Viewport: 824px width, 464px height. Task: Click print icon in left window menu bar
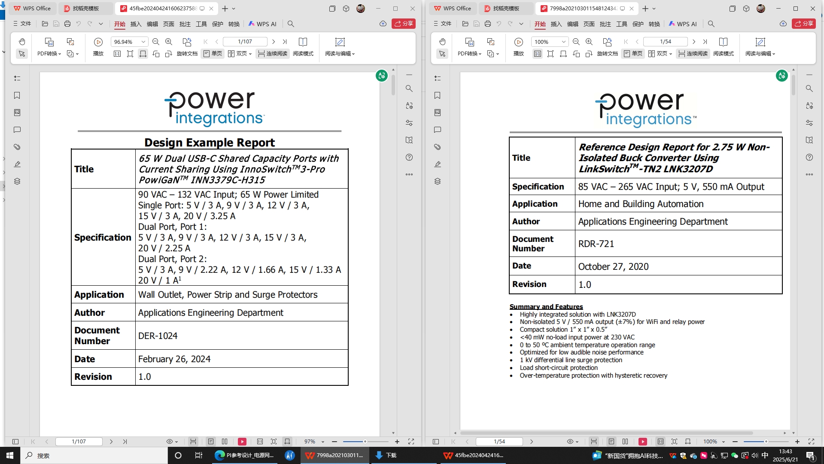pos(67,24)
